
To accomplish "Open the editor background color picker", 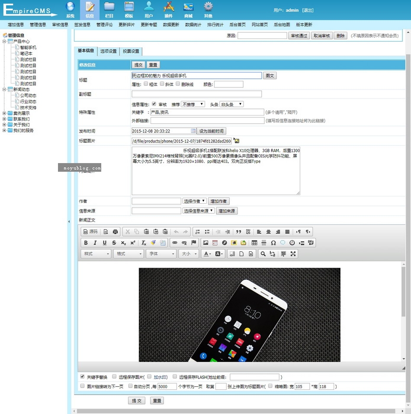I will [x=219, y=254].
